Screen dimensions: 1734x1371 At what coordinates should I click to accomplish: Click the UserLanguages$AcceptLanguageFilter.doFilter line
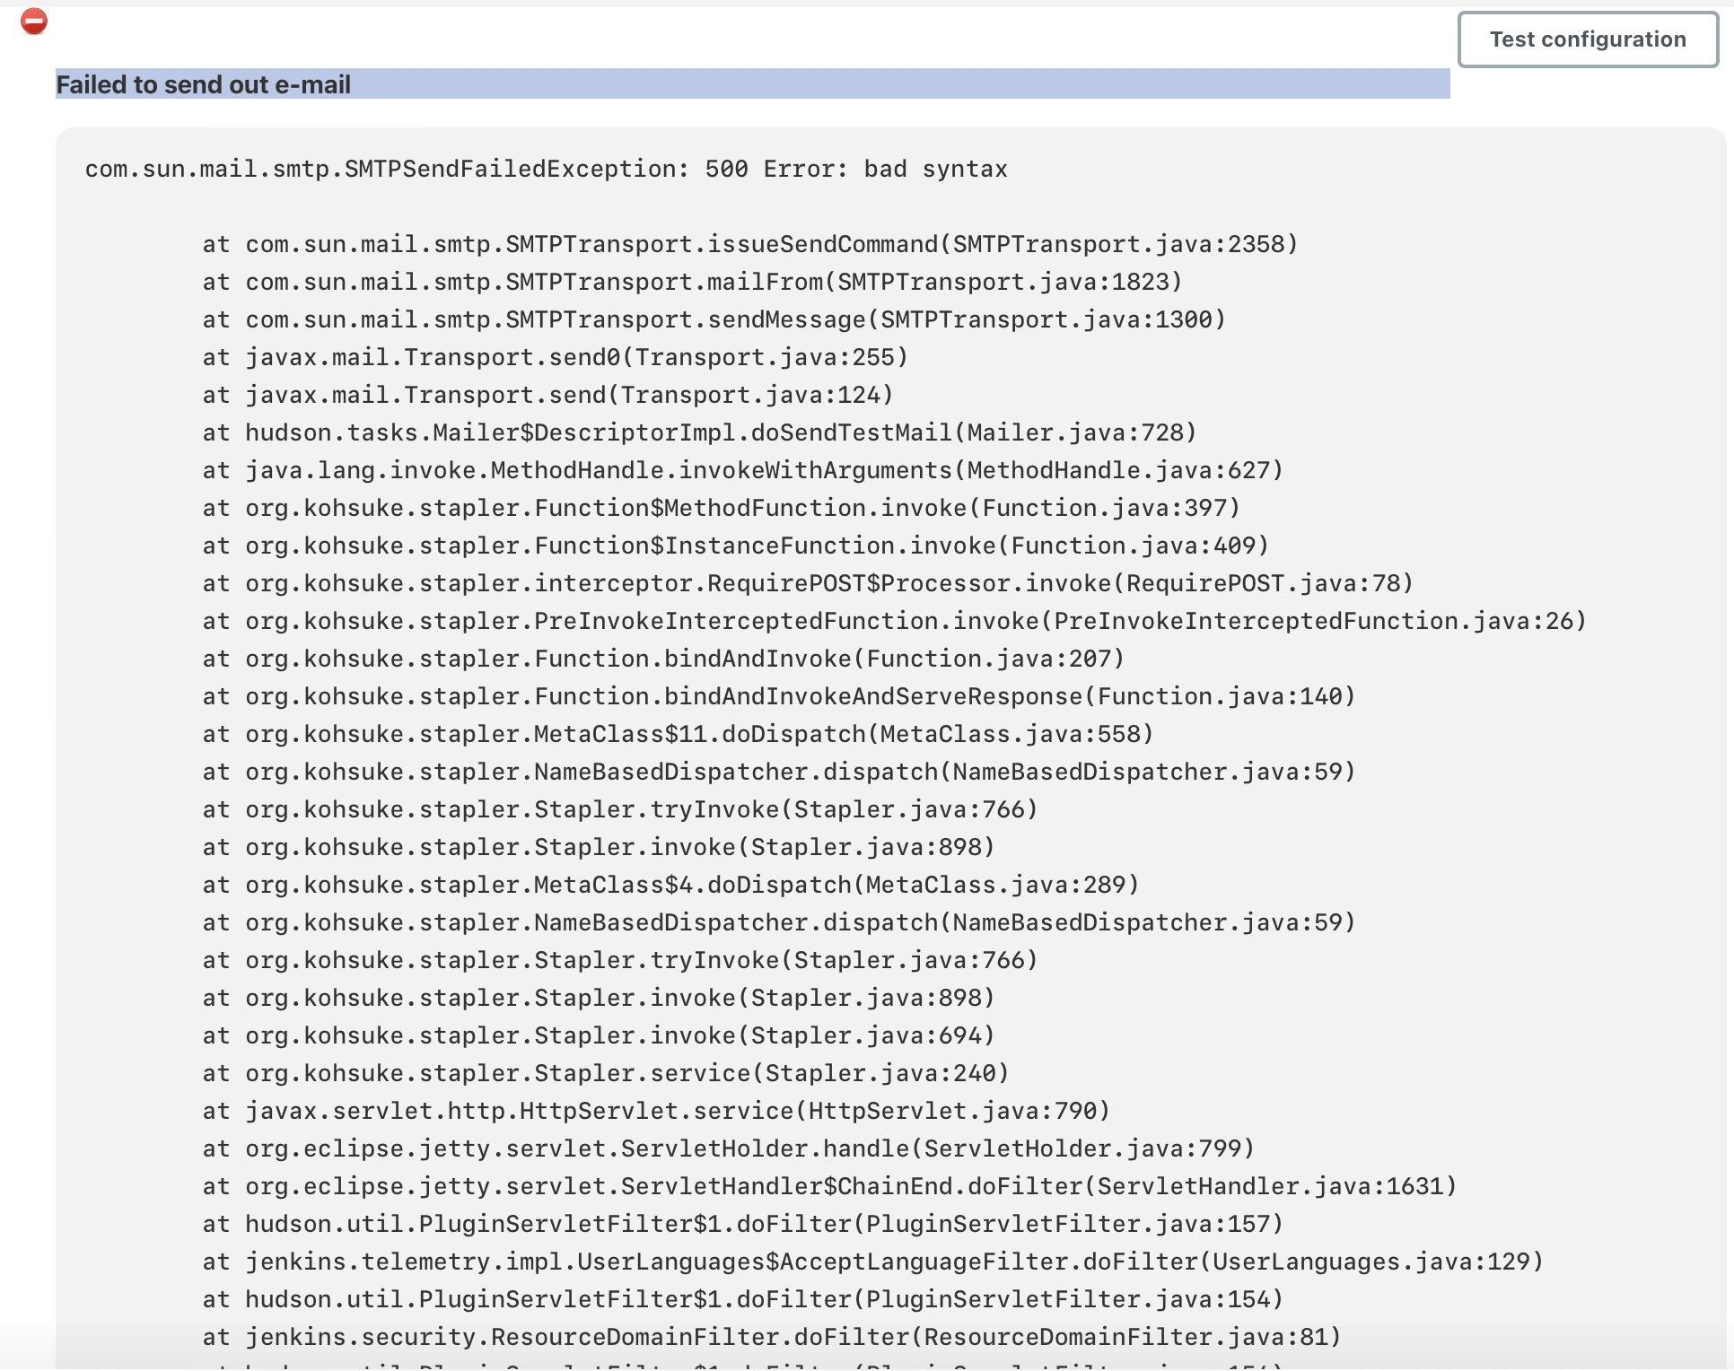(x=872, y=1262)
